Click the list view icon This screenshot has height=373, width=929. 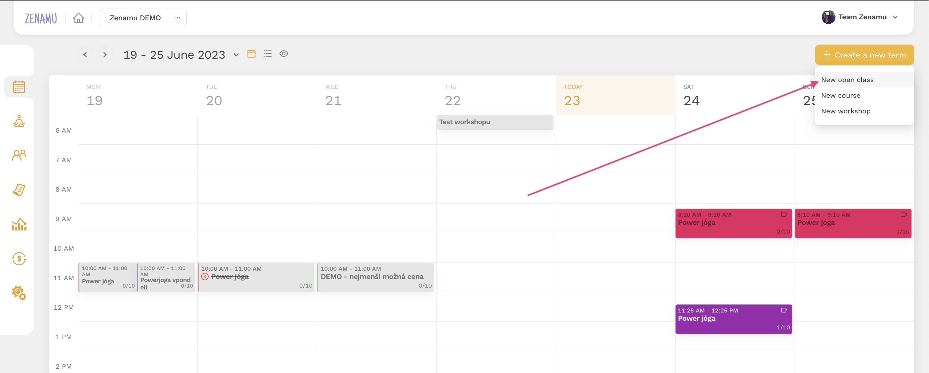(x=267, y=54)
